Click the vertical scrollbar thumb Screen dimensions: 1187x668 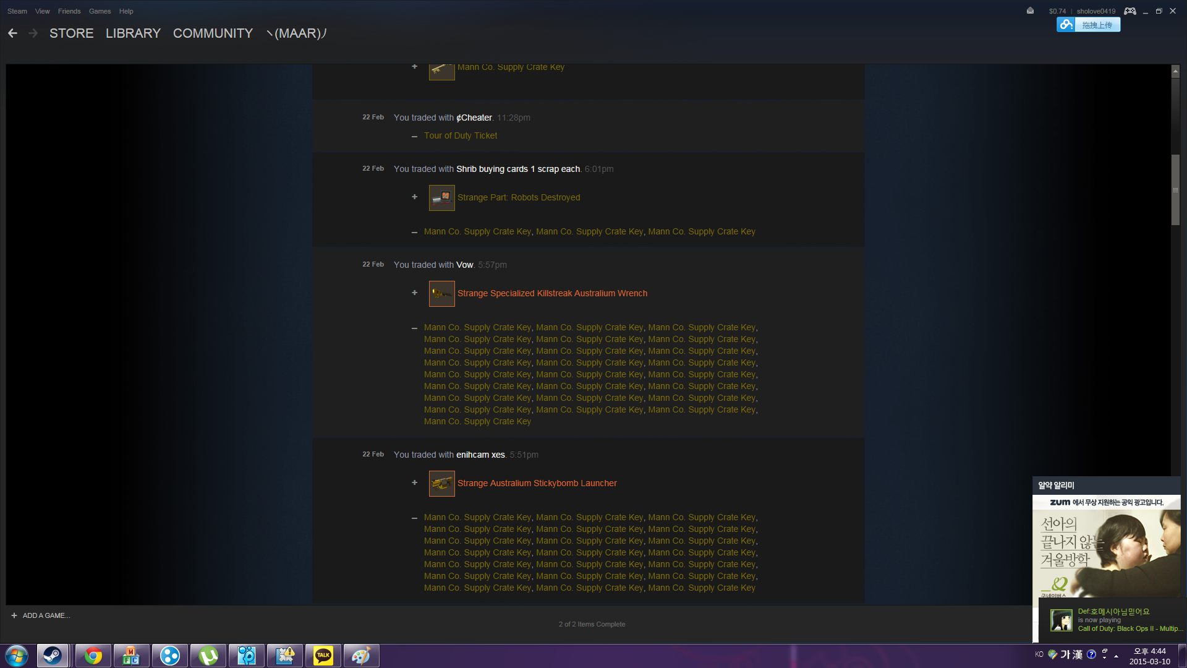pos(1175,189)
